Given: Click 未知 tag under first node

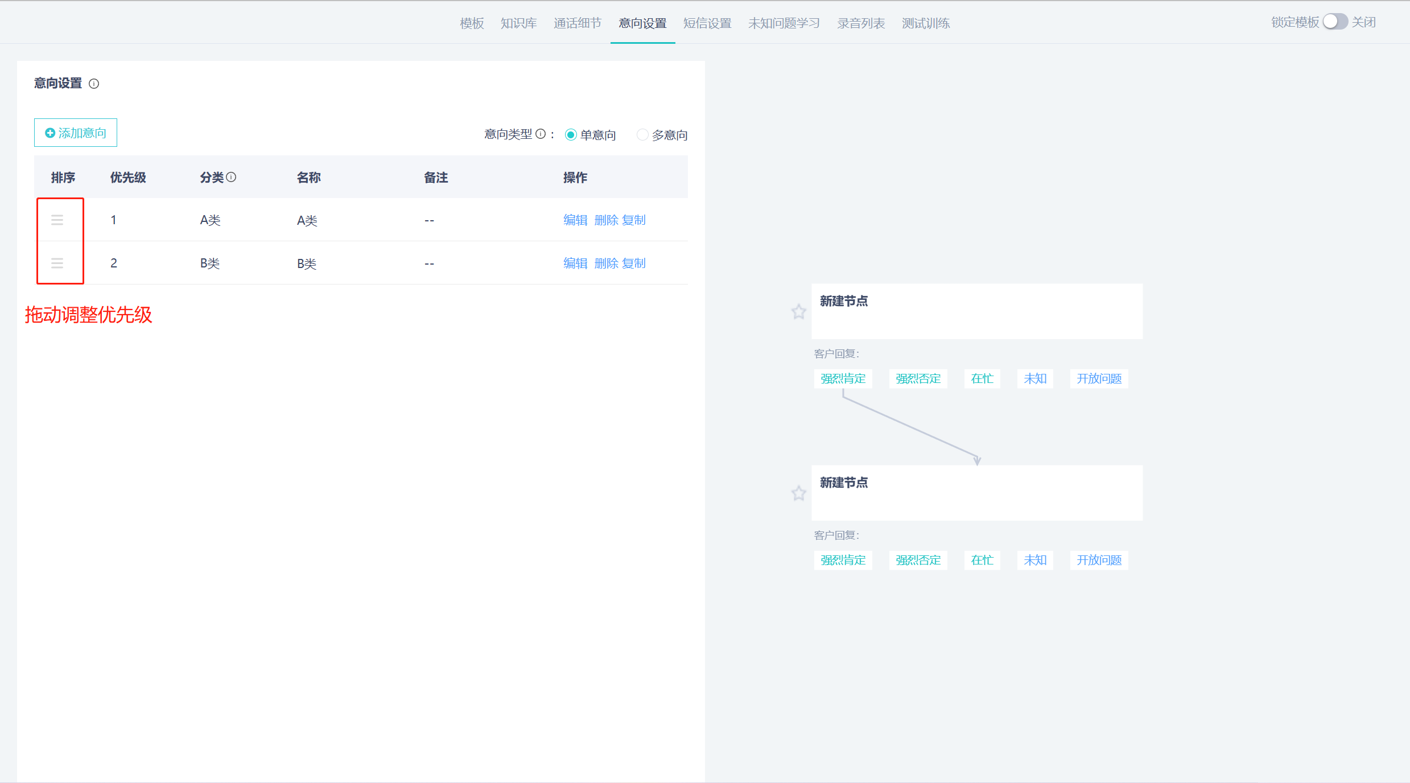Looking at the screenshot, I should click(x=1035, y=378).
